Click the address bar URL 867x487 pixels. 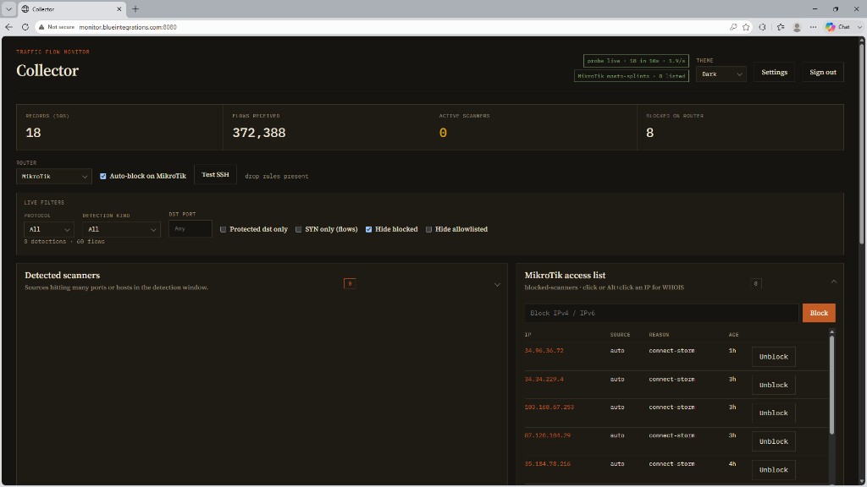pos(128,26)
